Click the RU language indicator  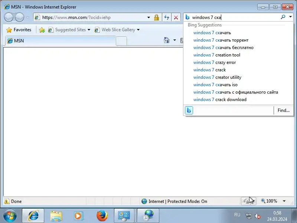[237, 215]
